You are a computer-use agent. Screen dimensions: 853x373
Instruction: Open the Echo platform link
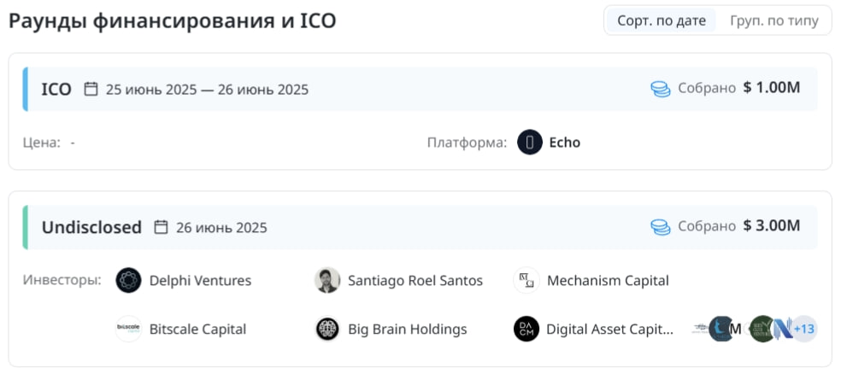coord(564,143)
